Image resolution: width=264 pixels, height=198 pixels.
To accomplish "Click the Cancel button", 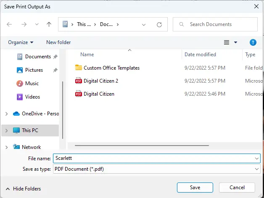I will click(237, 188).
